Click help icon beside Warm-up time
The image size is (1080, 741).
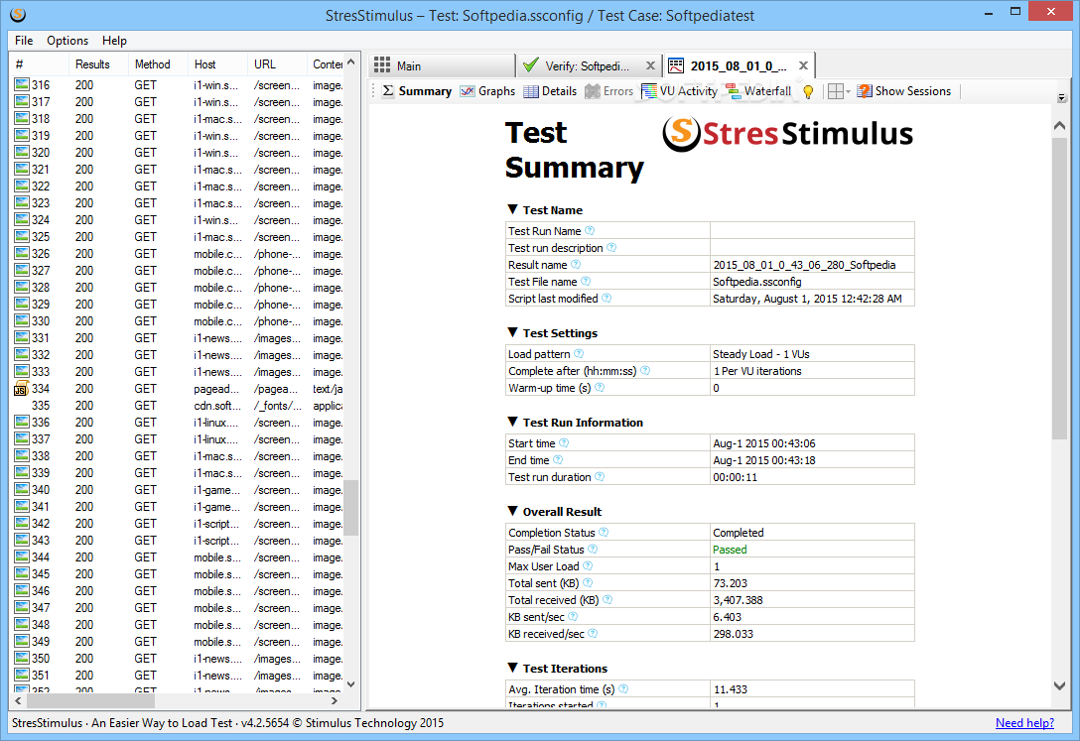click(x=600, y=387)
